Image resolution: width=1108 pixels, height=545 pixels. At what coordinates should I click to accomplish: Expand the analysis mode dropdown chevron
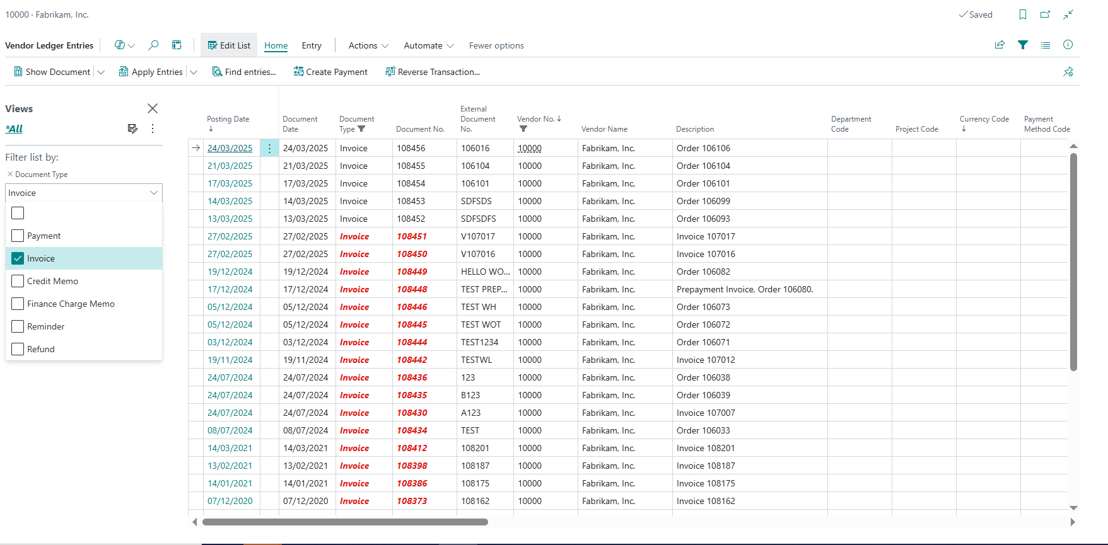131,45
